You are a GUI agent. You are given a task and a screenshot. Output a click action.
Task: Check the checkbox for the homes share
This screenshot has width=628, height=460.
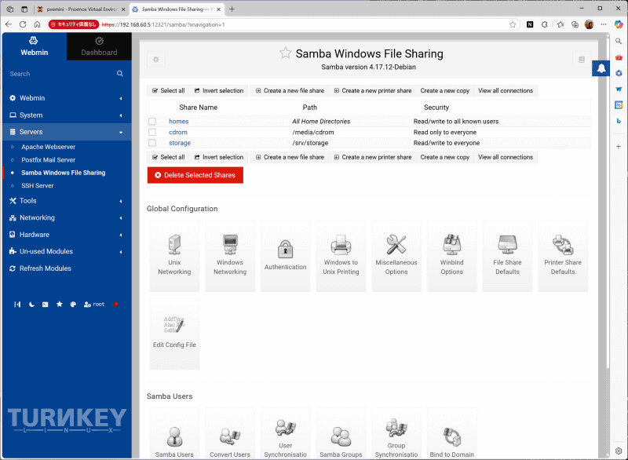click(153, 122)
